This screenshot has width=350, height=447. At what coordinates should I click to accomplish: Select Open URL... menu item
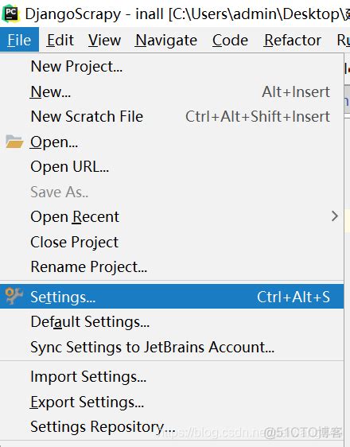click(172, 167)
